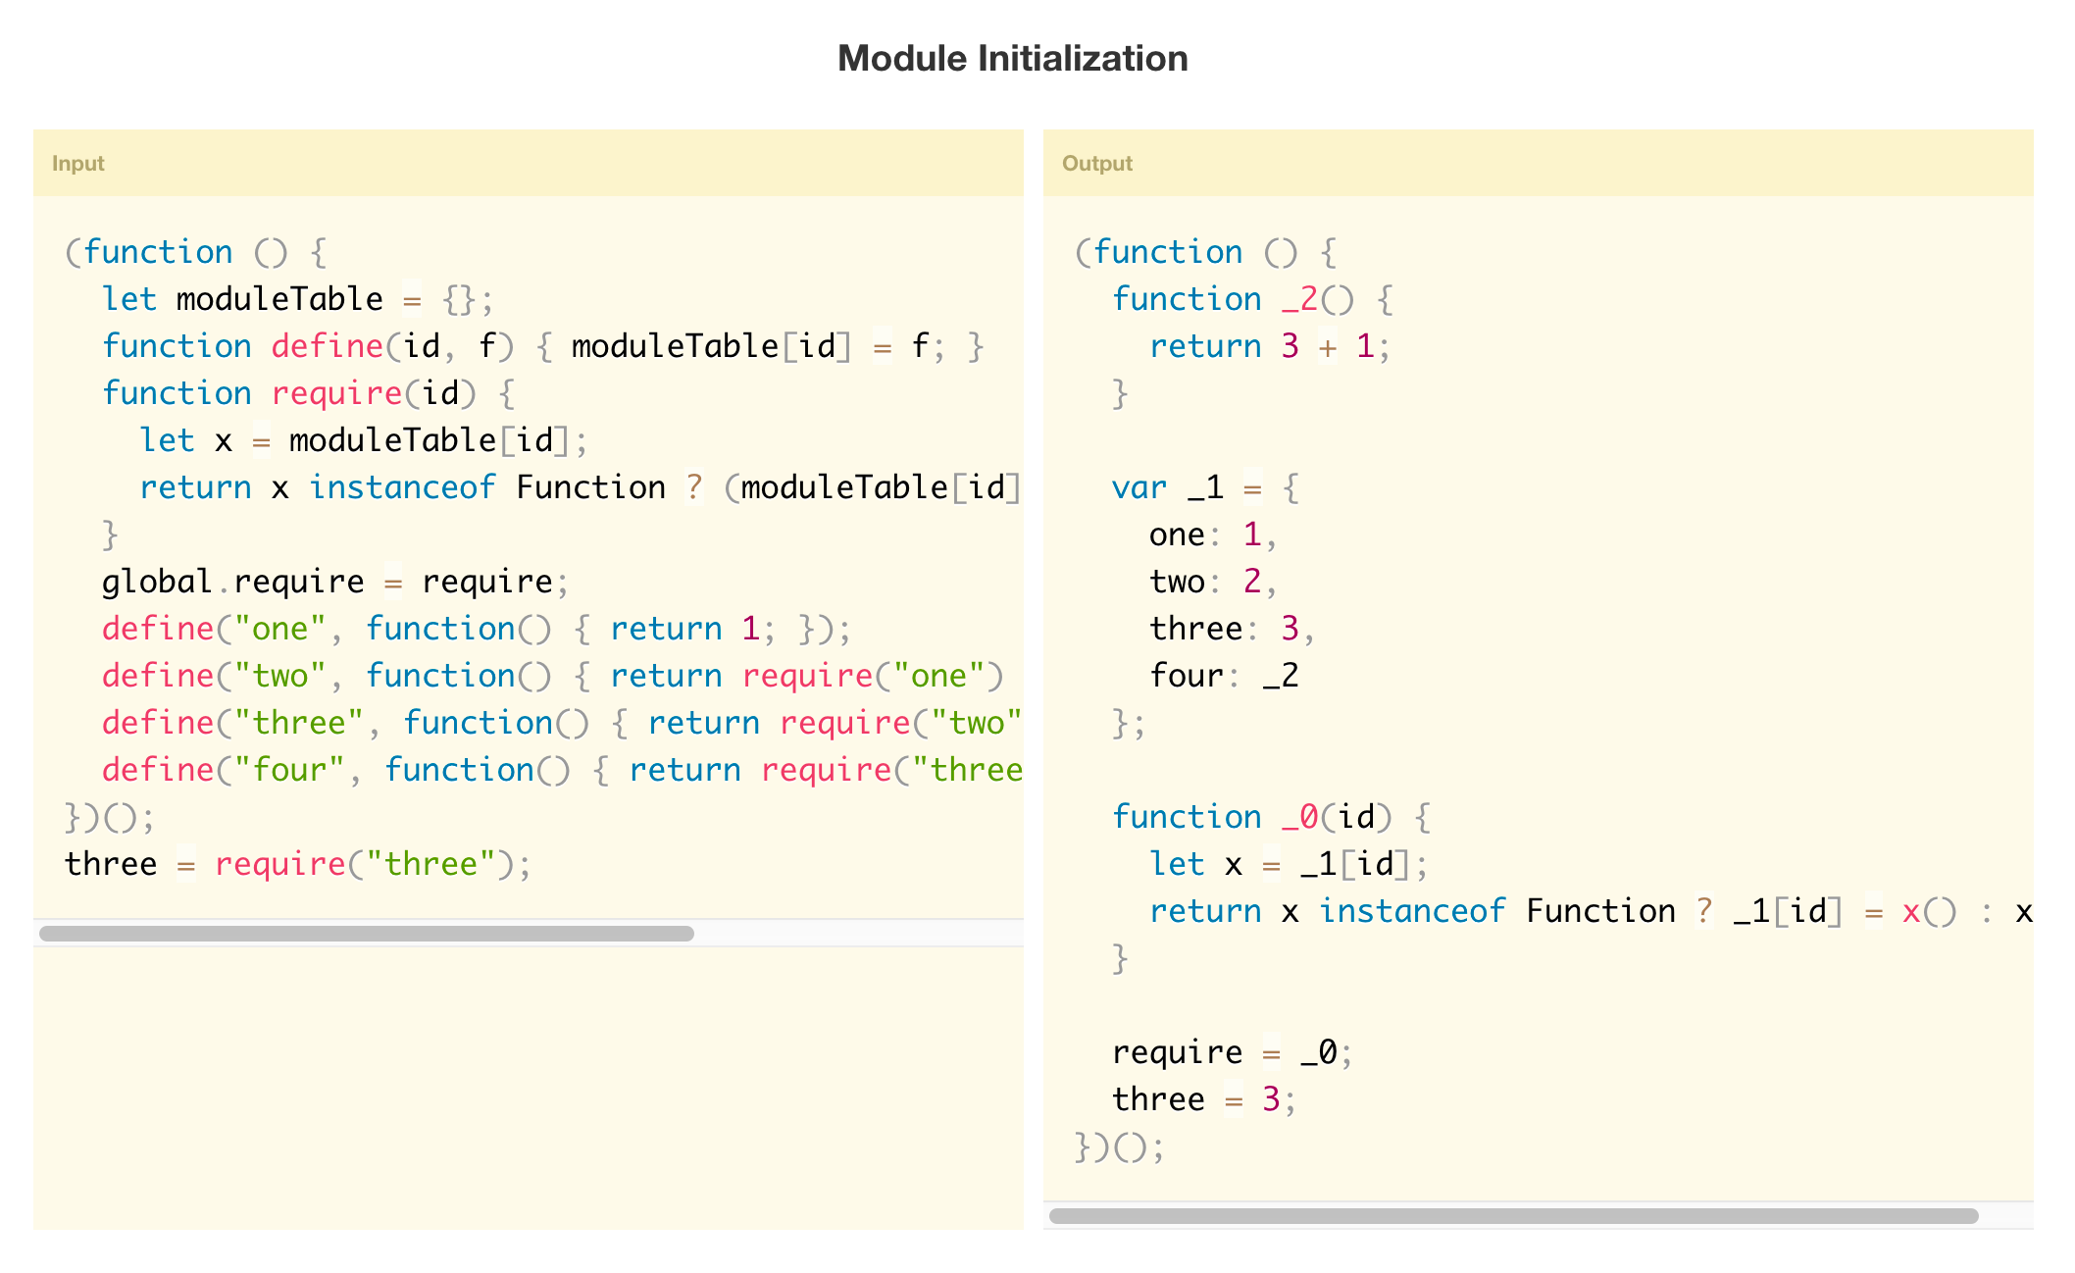This screenshot has width=2075, height=1273.
Task: Click the Input panel horizontal scrollbar
Action: click(x=367, y=933)
